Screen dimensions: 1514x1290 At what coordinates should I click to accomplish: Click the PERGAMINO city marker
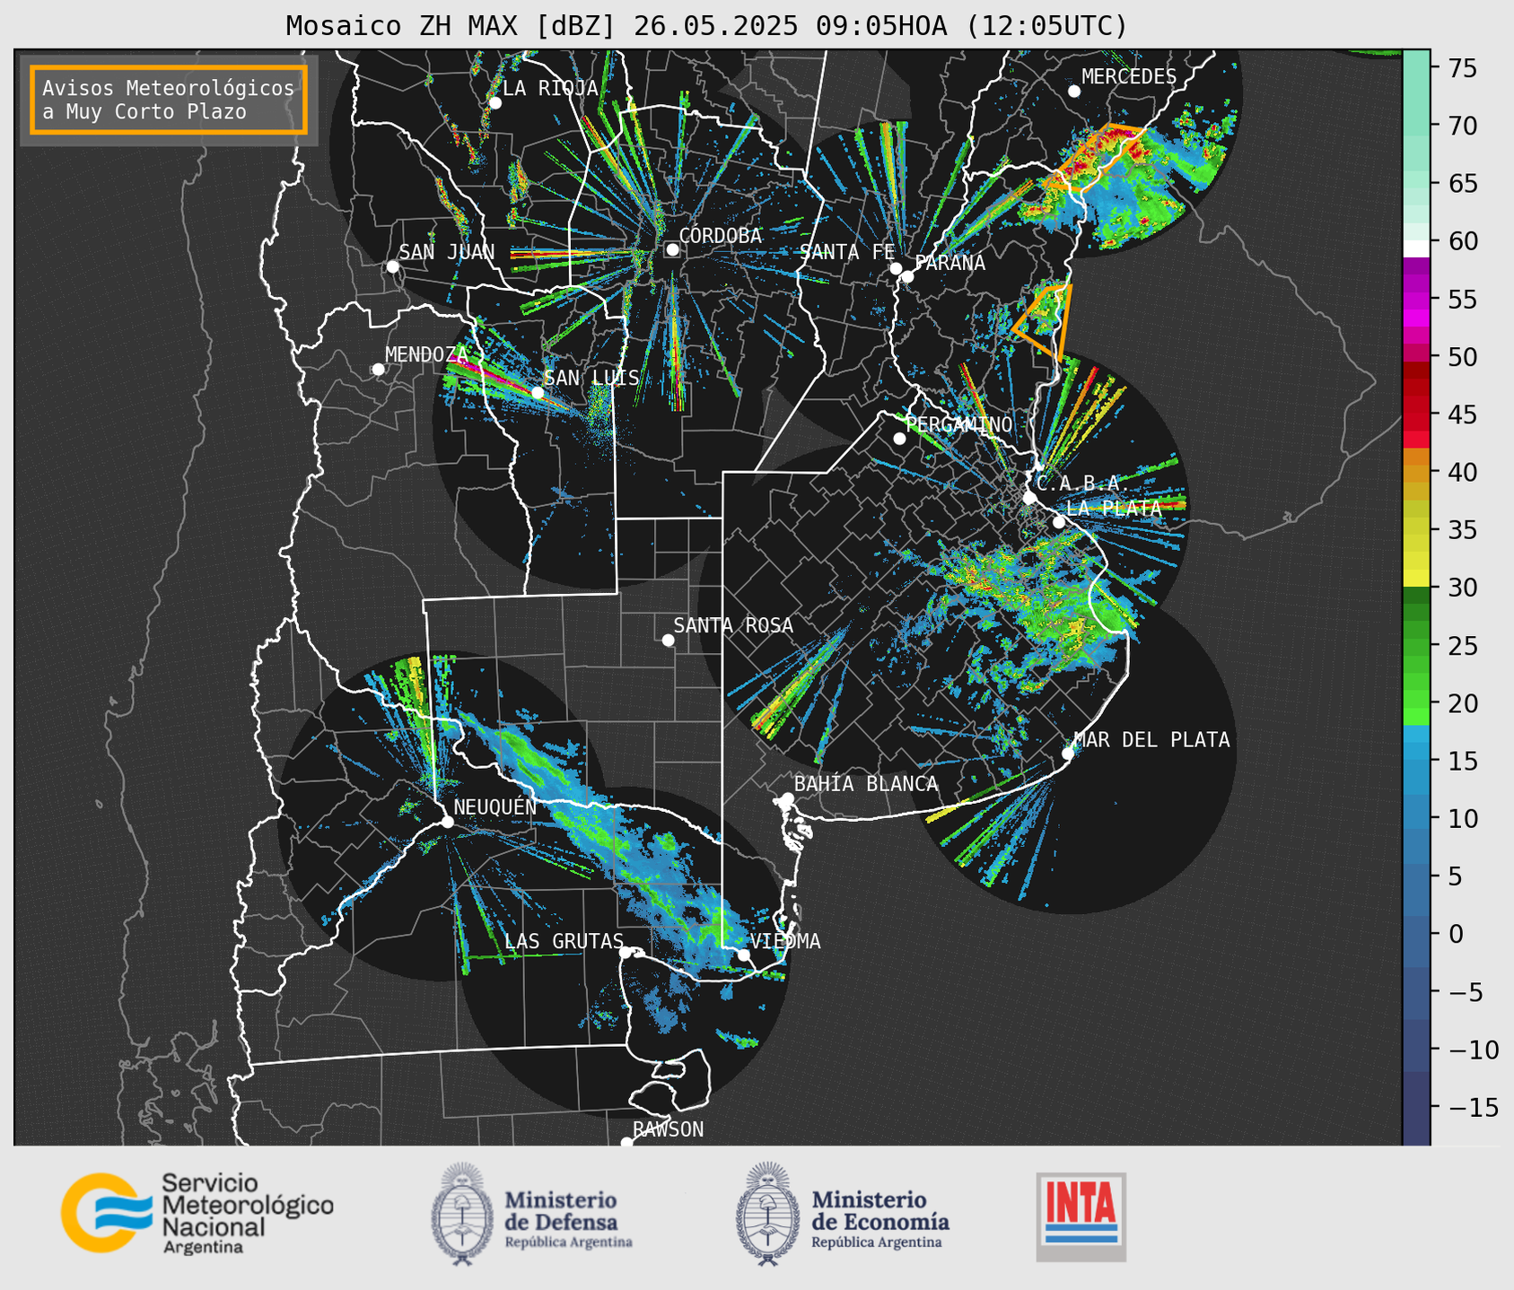tap(899, 439)
